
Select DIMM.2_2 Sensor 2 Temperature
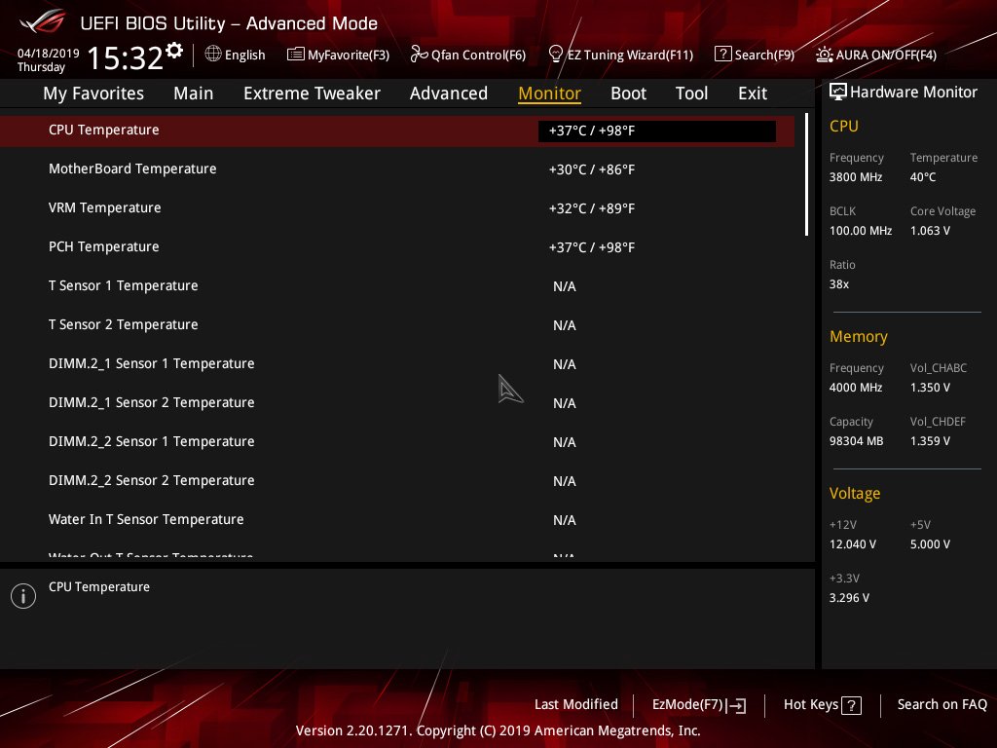(397, 481)
